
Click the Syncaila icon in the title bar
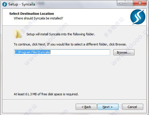point(5,4)
